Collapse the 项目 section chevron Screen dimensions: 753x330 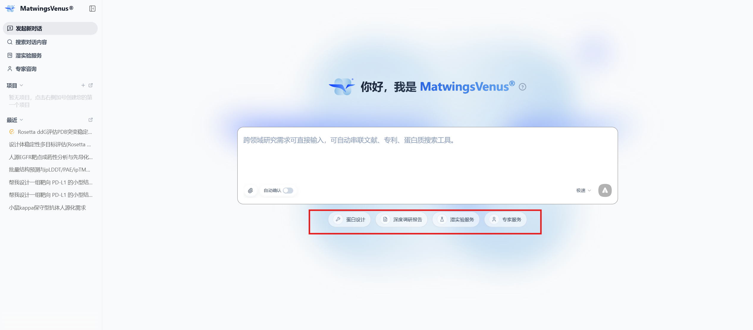21,86
